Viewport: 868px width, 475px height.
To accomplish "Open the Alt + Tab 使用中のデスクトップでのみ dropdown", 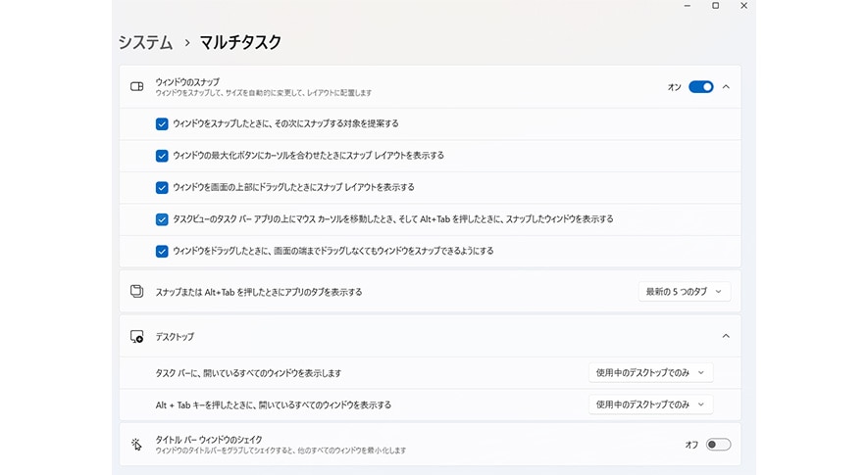I will 650,404.
